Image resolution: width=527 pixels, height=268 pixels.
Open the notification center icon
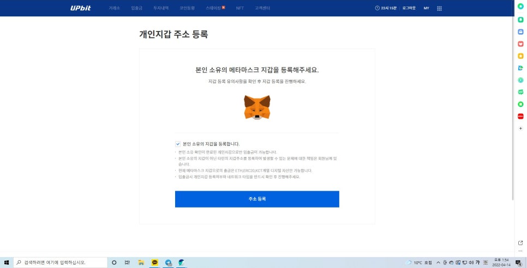point(518,263)
